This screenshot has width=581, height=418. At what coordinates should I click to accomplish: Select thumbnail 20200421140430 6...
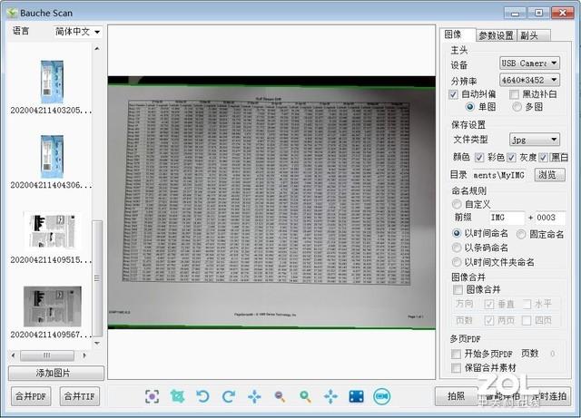click(x=52, y=157)
